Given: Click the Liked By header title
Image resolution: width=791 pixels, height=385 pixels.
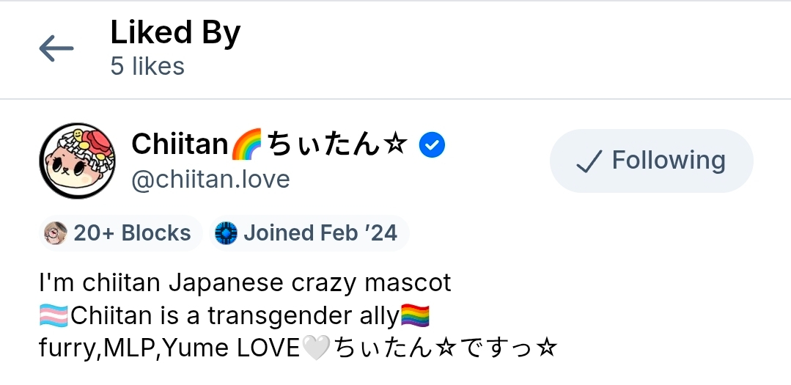Looking at the screenshot, I should click(x=175, y=33).
